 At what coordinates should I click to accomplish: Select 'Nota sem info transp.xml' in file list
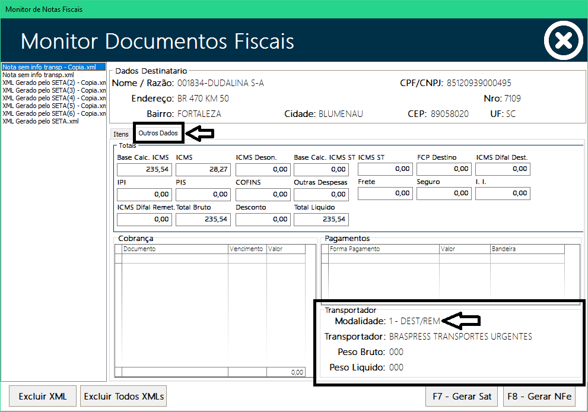coord(39,75)
